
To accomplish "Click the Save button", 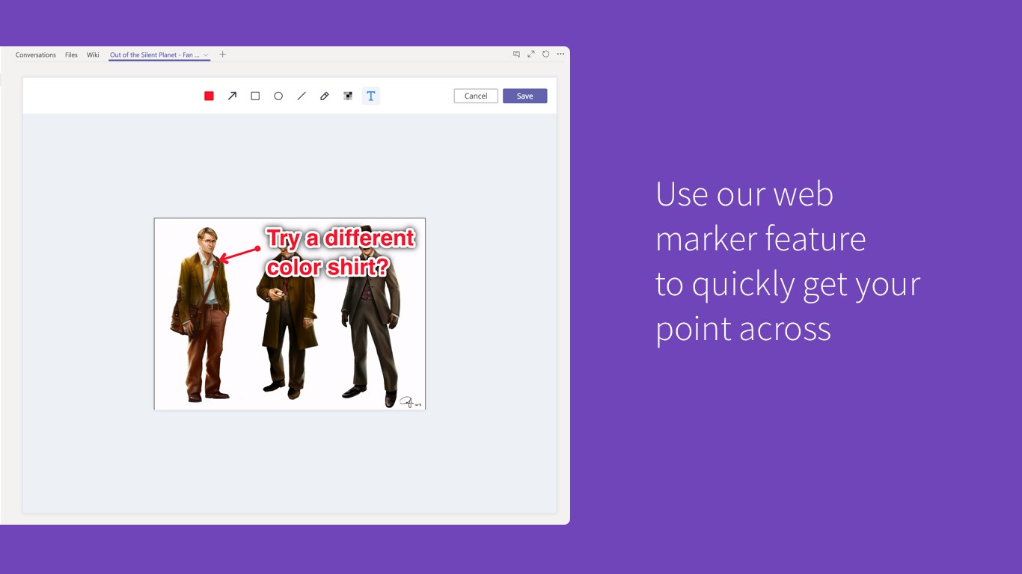I will coord(524,96).
